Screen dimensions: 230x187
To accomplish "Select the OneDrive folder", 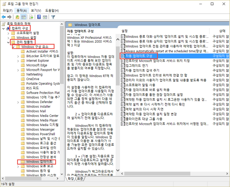I will (33, 79).
